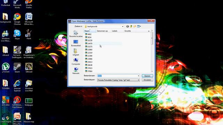Select the file named 5654
The image size is (223, 125).
88,37
